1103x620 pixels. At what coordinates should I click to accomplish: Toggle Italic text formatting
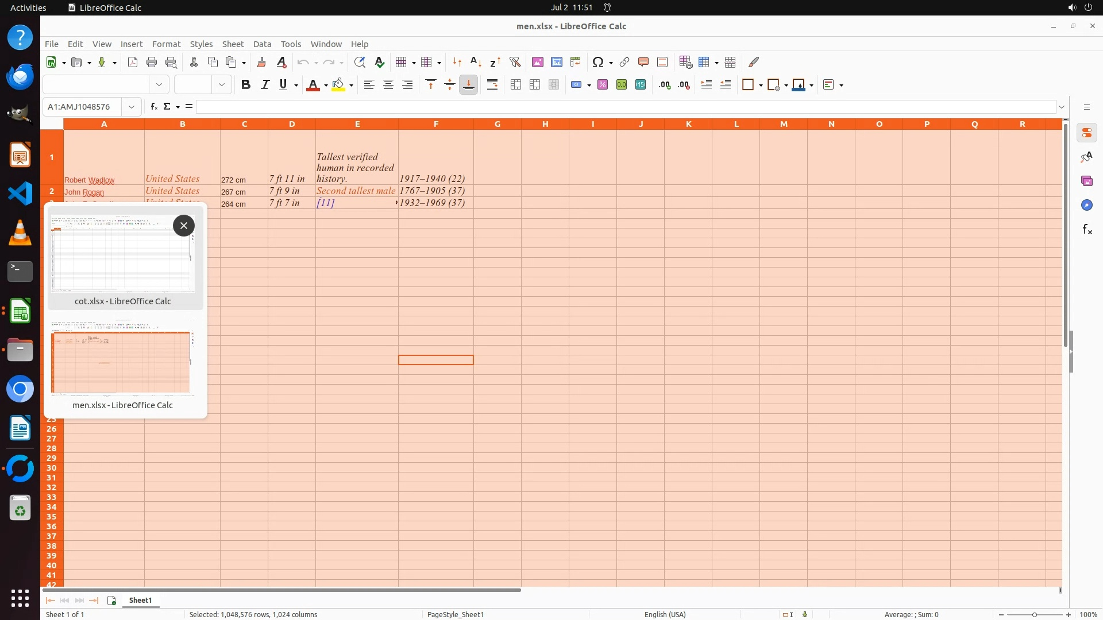265,85
